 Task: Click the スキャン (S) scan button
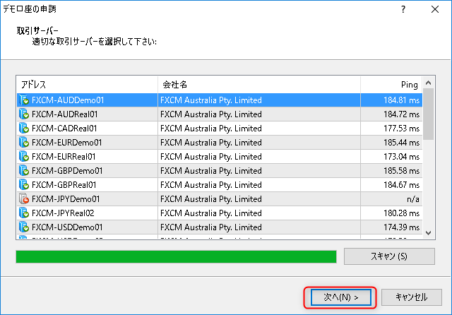pos(389,256)
